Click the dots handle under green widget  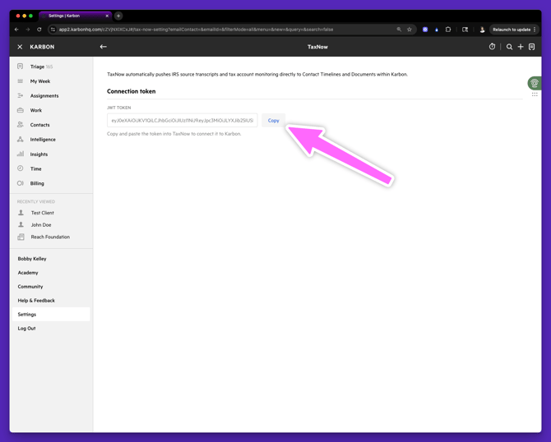coord(535,94)
